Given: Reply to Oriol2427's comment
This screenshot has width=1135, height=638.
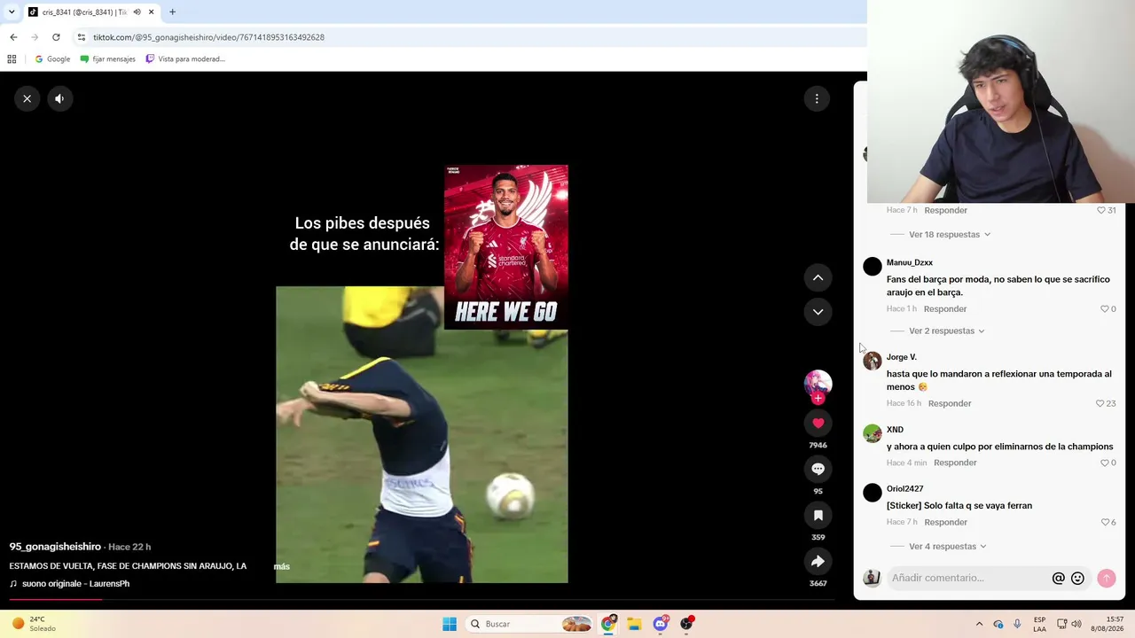Looking at the screenshot, I should pyautogui.click(x=946, y=523).
